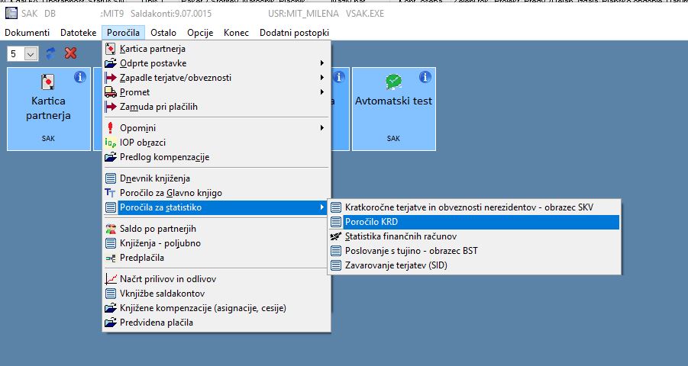Click the red exclamation Opomini icon
688x366 pixels.
[x=110, y=128]
